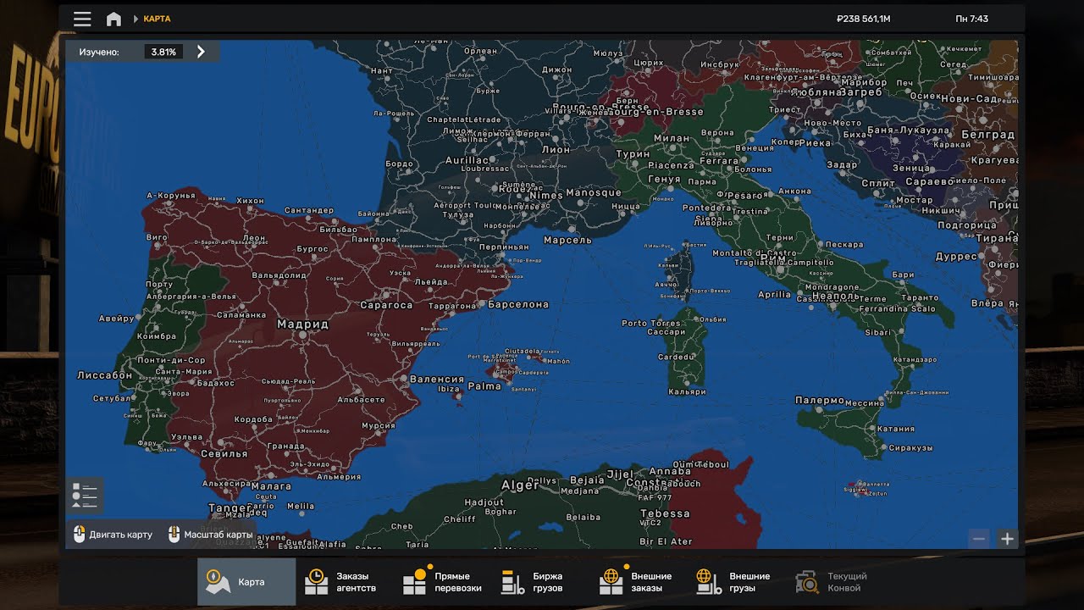
Task: Click the city Бордо on map
Action: pos(399,164)
